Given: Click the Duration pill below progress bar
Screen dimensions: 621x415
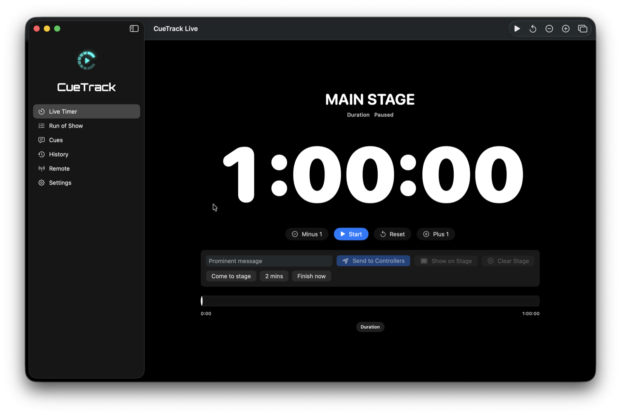Looking at the screenshot, I should (370, 327).
